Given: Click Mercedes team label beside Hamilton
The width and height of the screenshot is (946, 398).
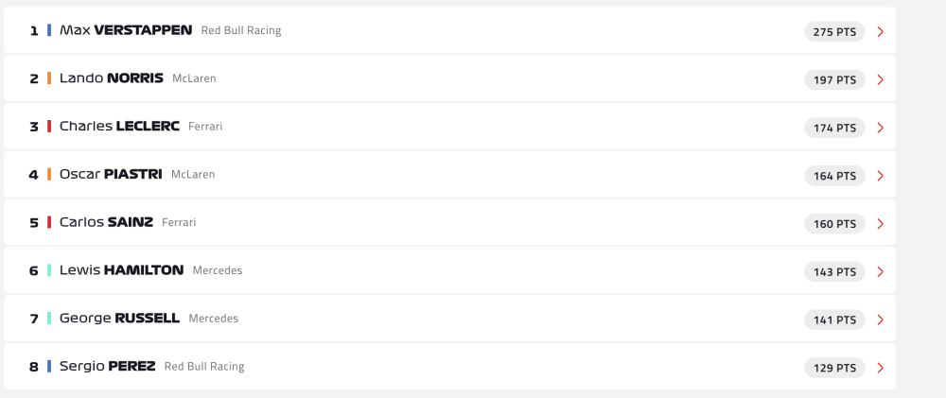Looking at the screenshot, I should point(218,270).
